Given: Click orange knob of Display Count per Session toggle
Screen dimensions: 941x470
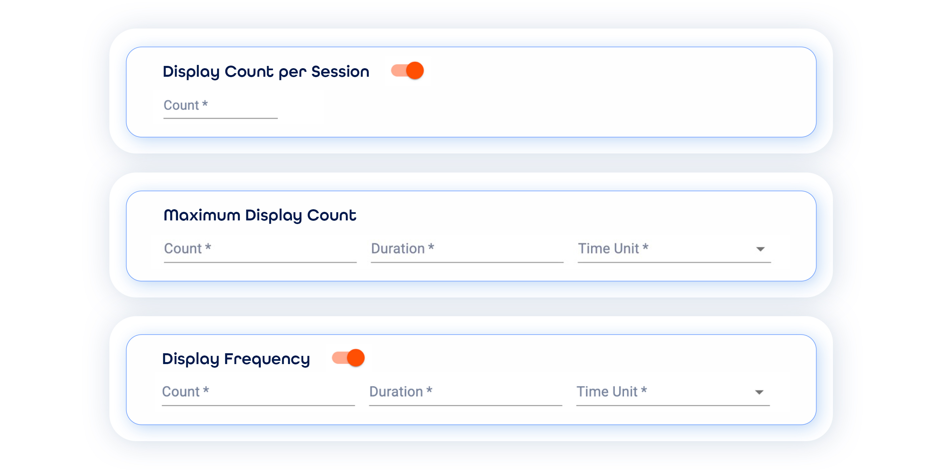Looking at the screenshot, I should (415, 71).
